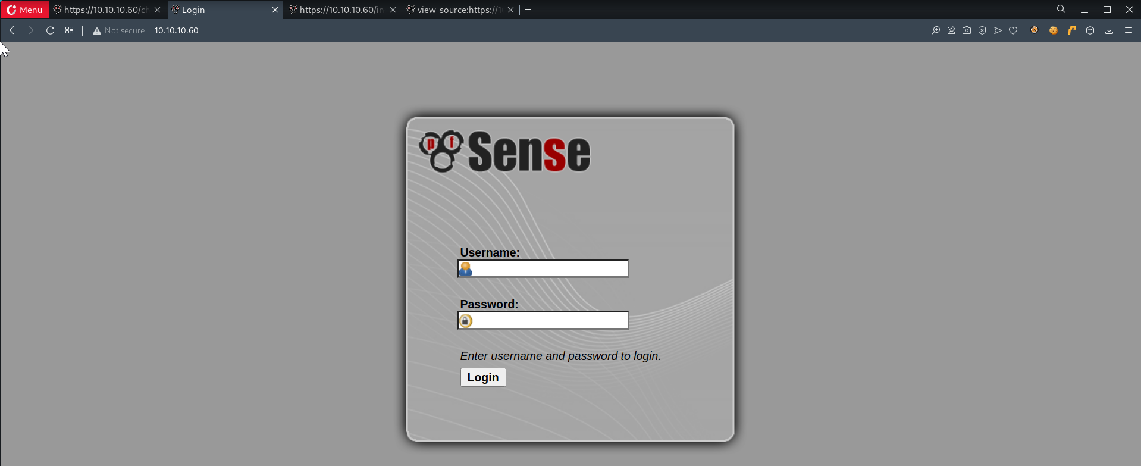The image size is (1141, 466).
Task: Click the pfSense logo
Action: (x=504, y=152)
